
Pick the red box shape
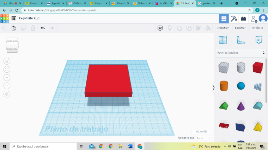(x=258, y=67)
